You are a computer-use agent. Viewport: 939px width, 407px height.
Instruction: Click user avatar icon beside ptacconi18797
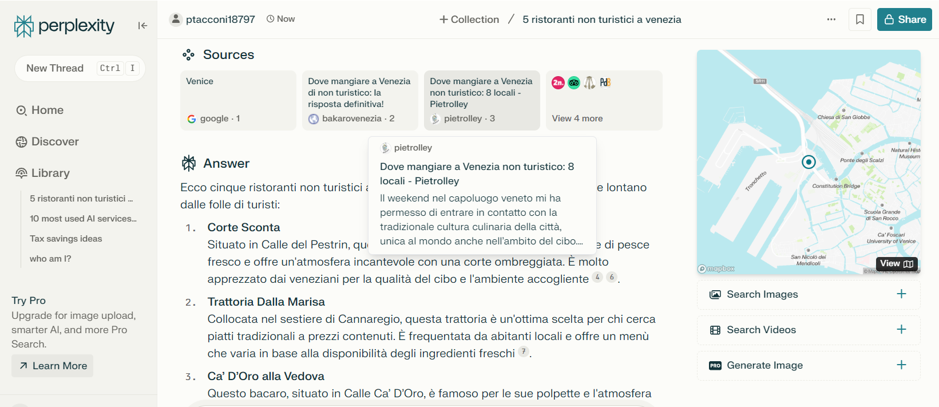click(176, 19)
